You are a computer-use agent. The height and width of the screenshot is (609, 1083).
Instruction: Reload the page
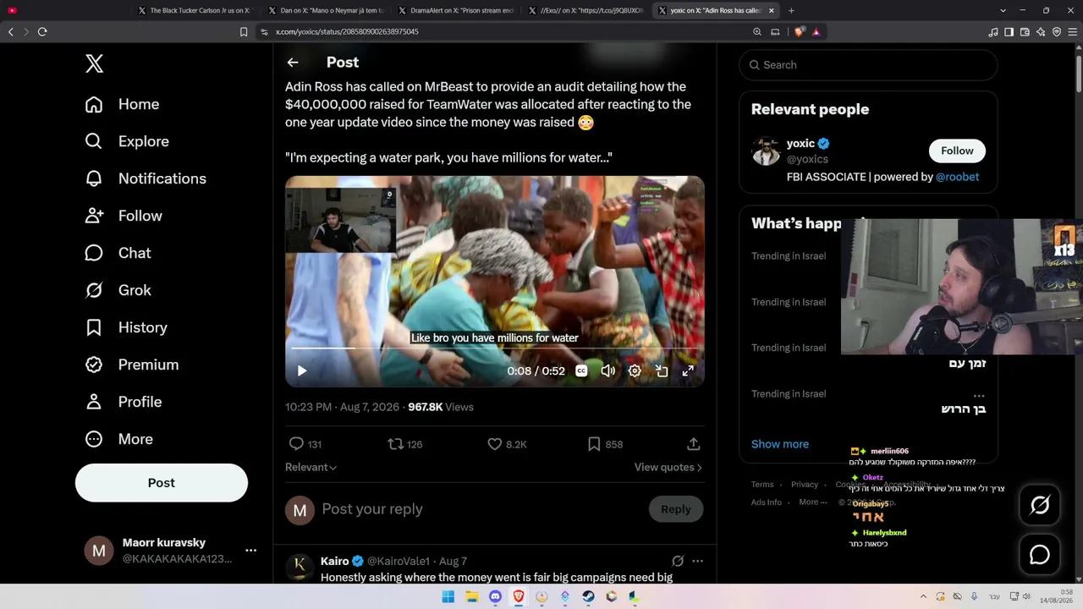point(42,31)
